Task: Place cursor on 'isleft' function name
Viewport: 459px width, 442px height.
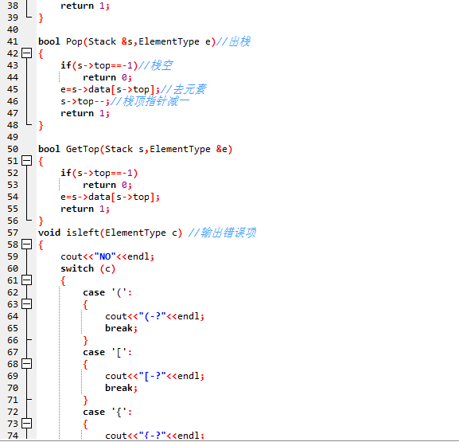Action: pyautogui.click(x=83, y=233)
